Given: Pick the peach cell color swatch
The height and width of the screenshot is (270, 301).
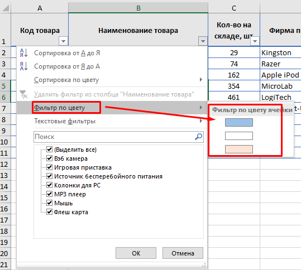Looking at the screenshot, I should (x=239, y=149).
